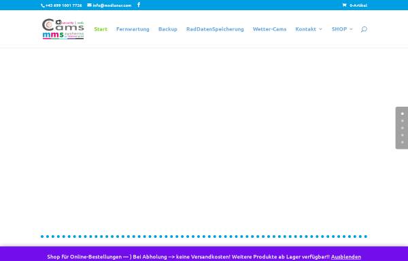
Task: Dismiss the purple banner via Ausblenden
Action: [346, 257]
